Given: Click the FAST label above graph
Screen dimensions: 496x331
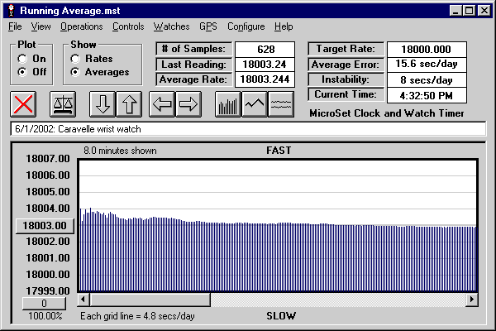Looking at the screenshot, I should [x=279, y=151].
